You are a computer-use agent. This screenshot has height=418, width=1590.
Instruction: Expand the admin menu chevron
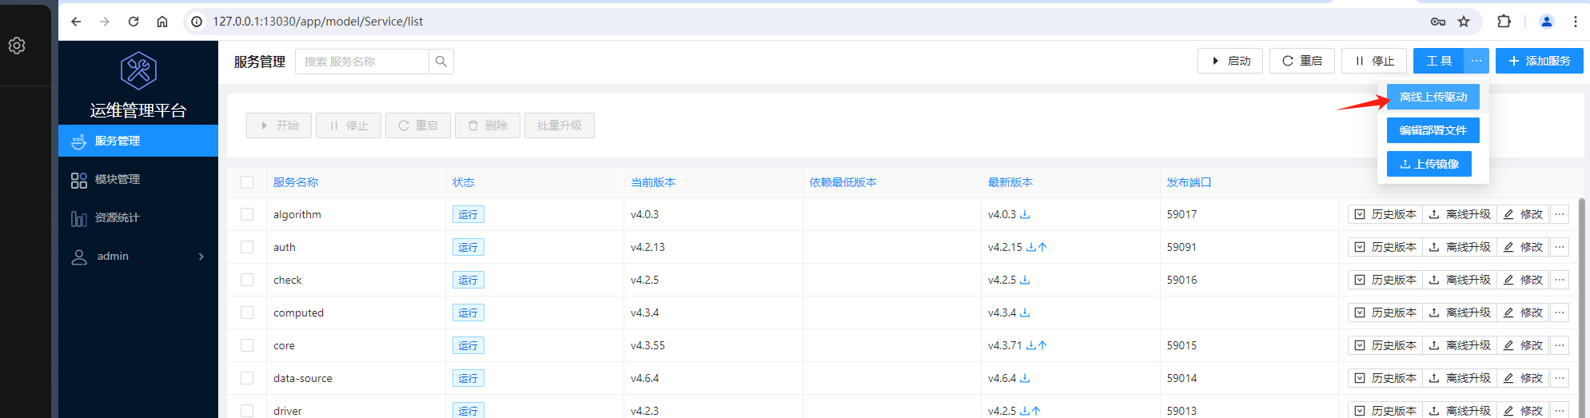(x=201, y=257)
